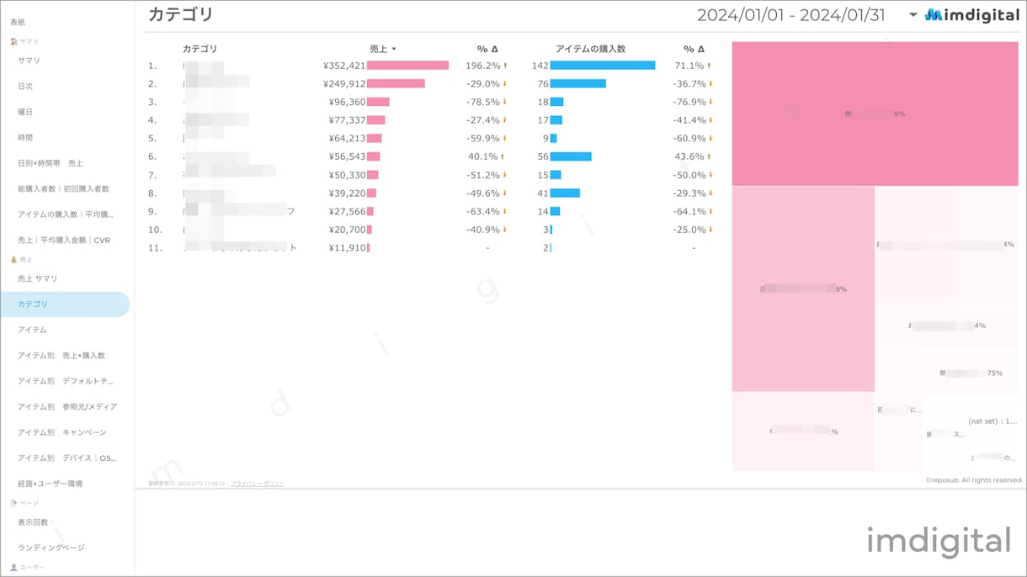Open the 曜日 report page

tap(25, 112)
